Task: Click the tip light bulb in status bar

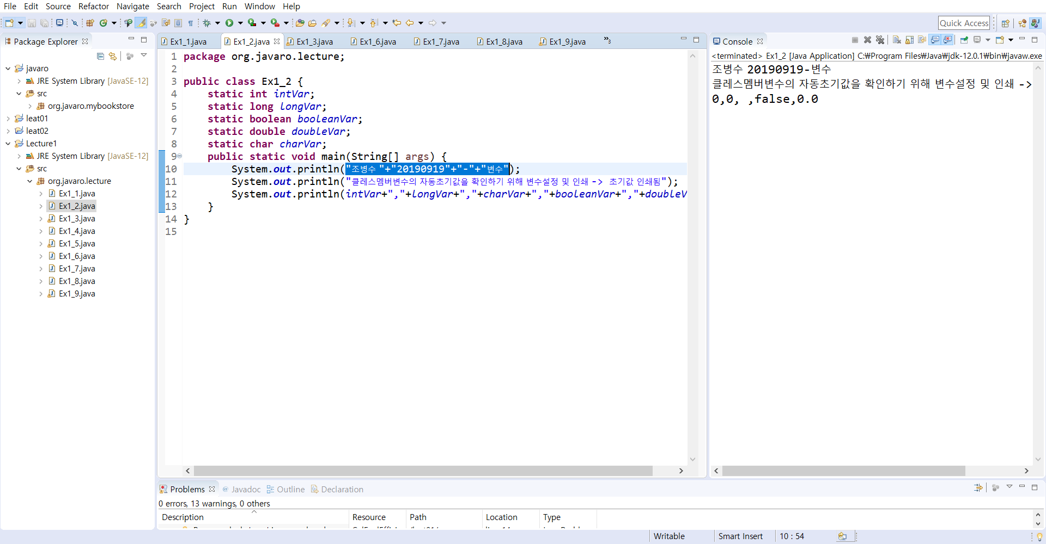Action: 1039,536
